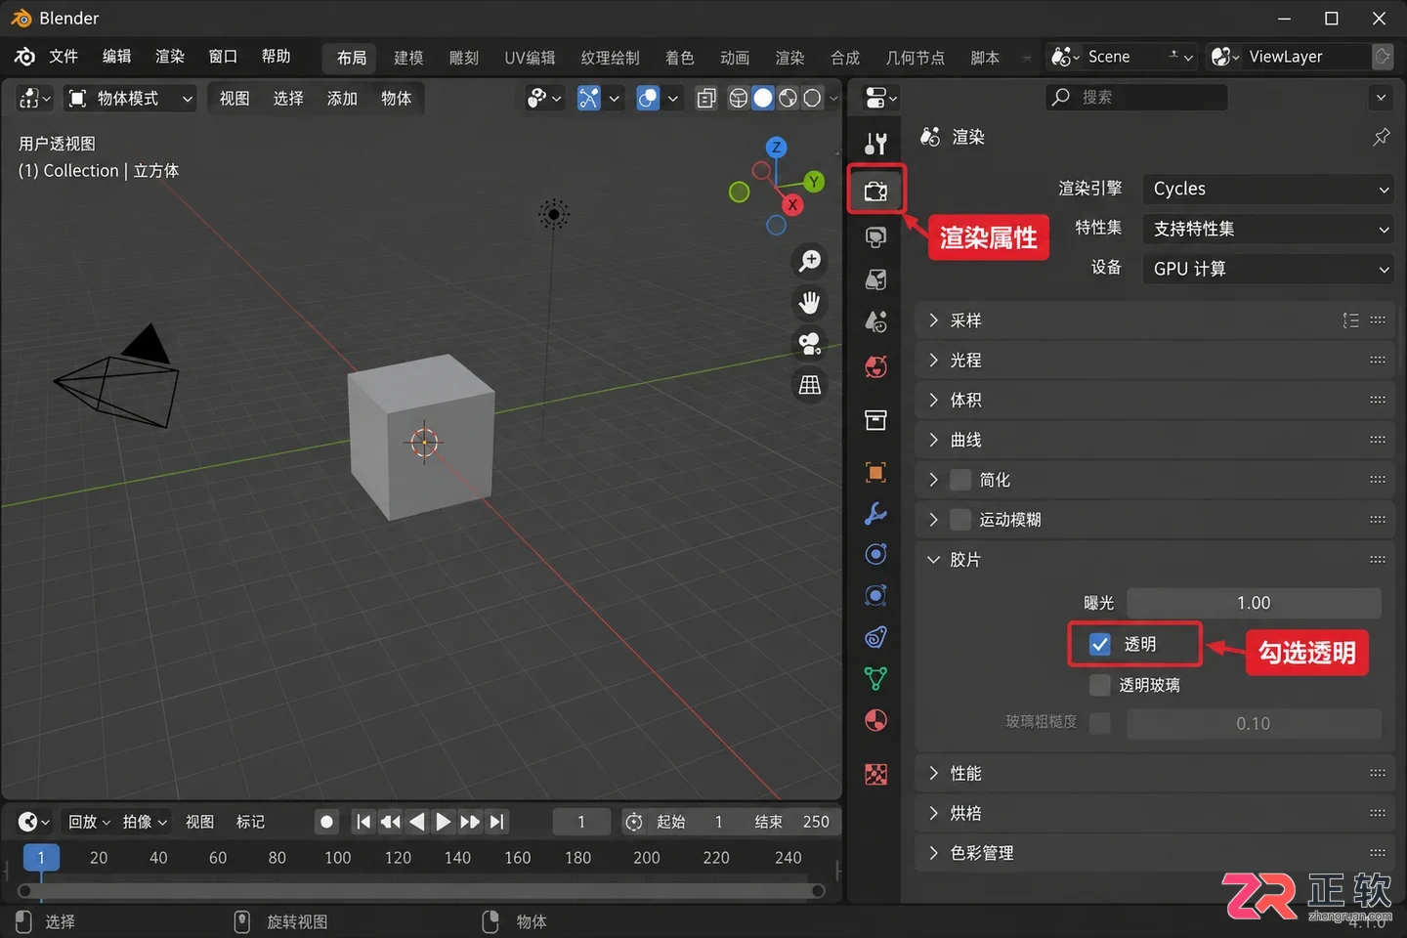Collapse the 胶片 panel

[x=1153, y=560]
